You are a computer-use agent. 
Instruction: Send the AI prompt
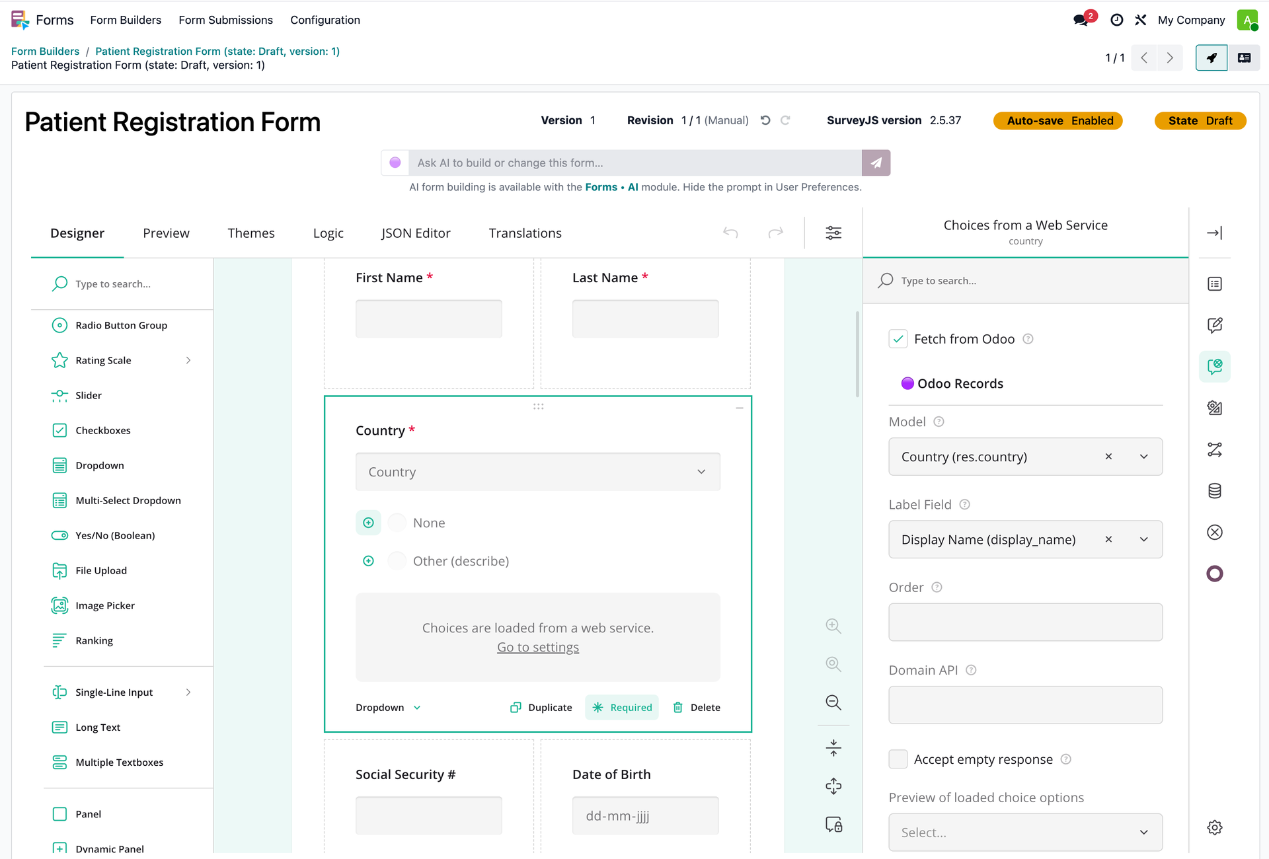[876, 163]
